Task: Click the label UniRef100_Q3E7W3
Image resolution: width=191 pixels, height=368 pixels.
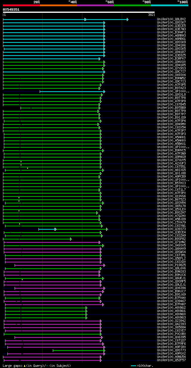Action: click(x=171, y=29)
